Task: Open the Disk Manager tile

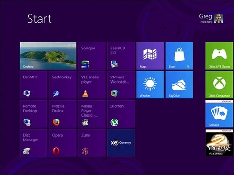Action: 33,143
